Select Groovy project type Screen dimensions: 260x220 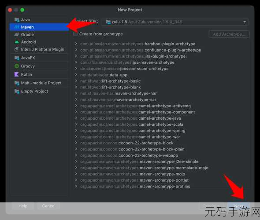tap(39, 66)
